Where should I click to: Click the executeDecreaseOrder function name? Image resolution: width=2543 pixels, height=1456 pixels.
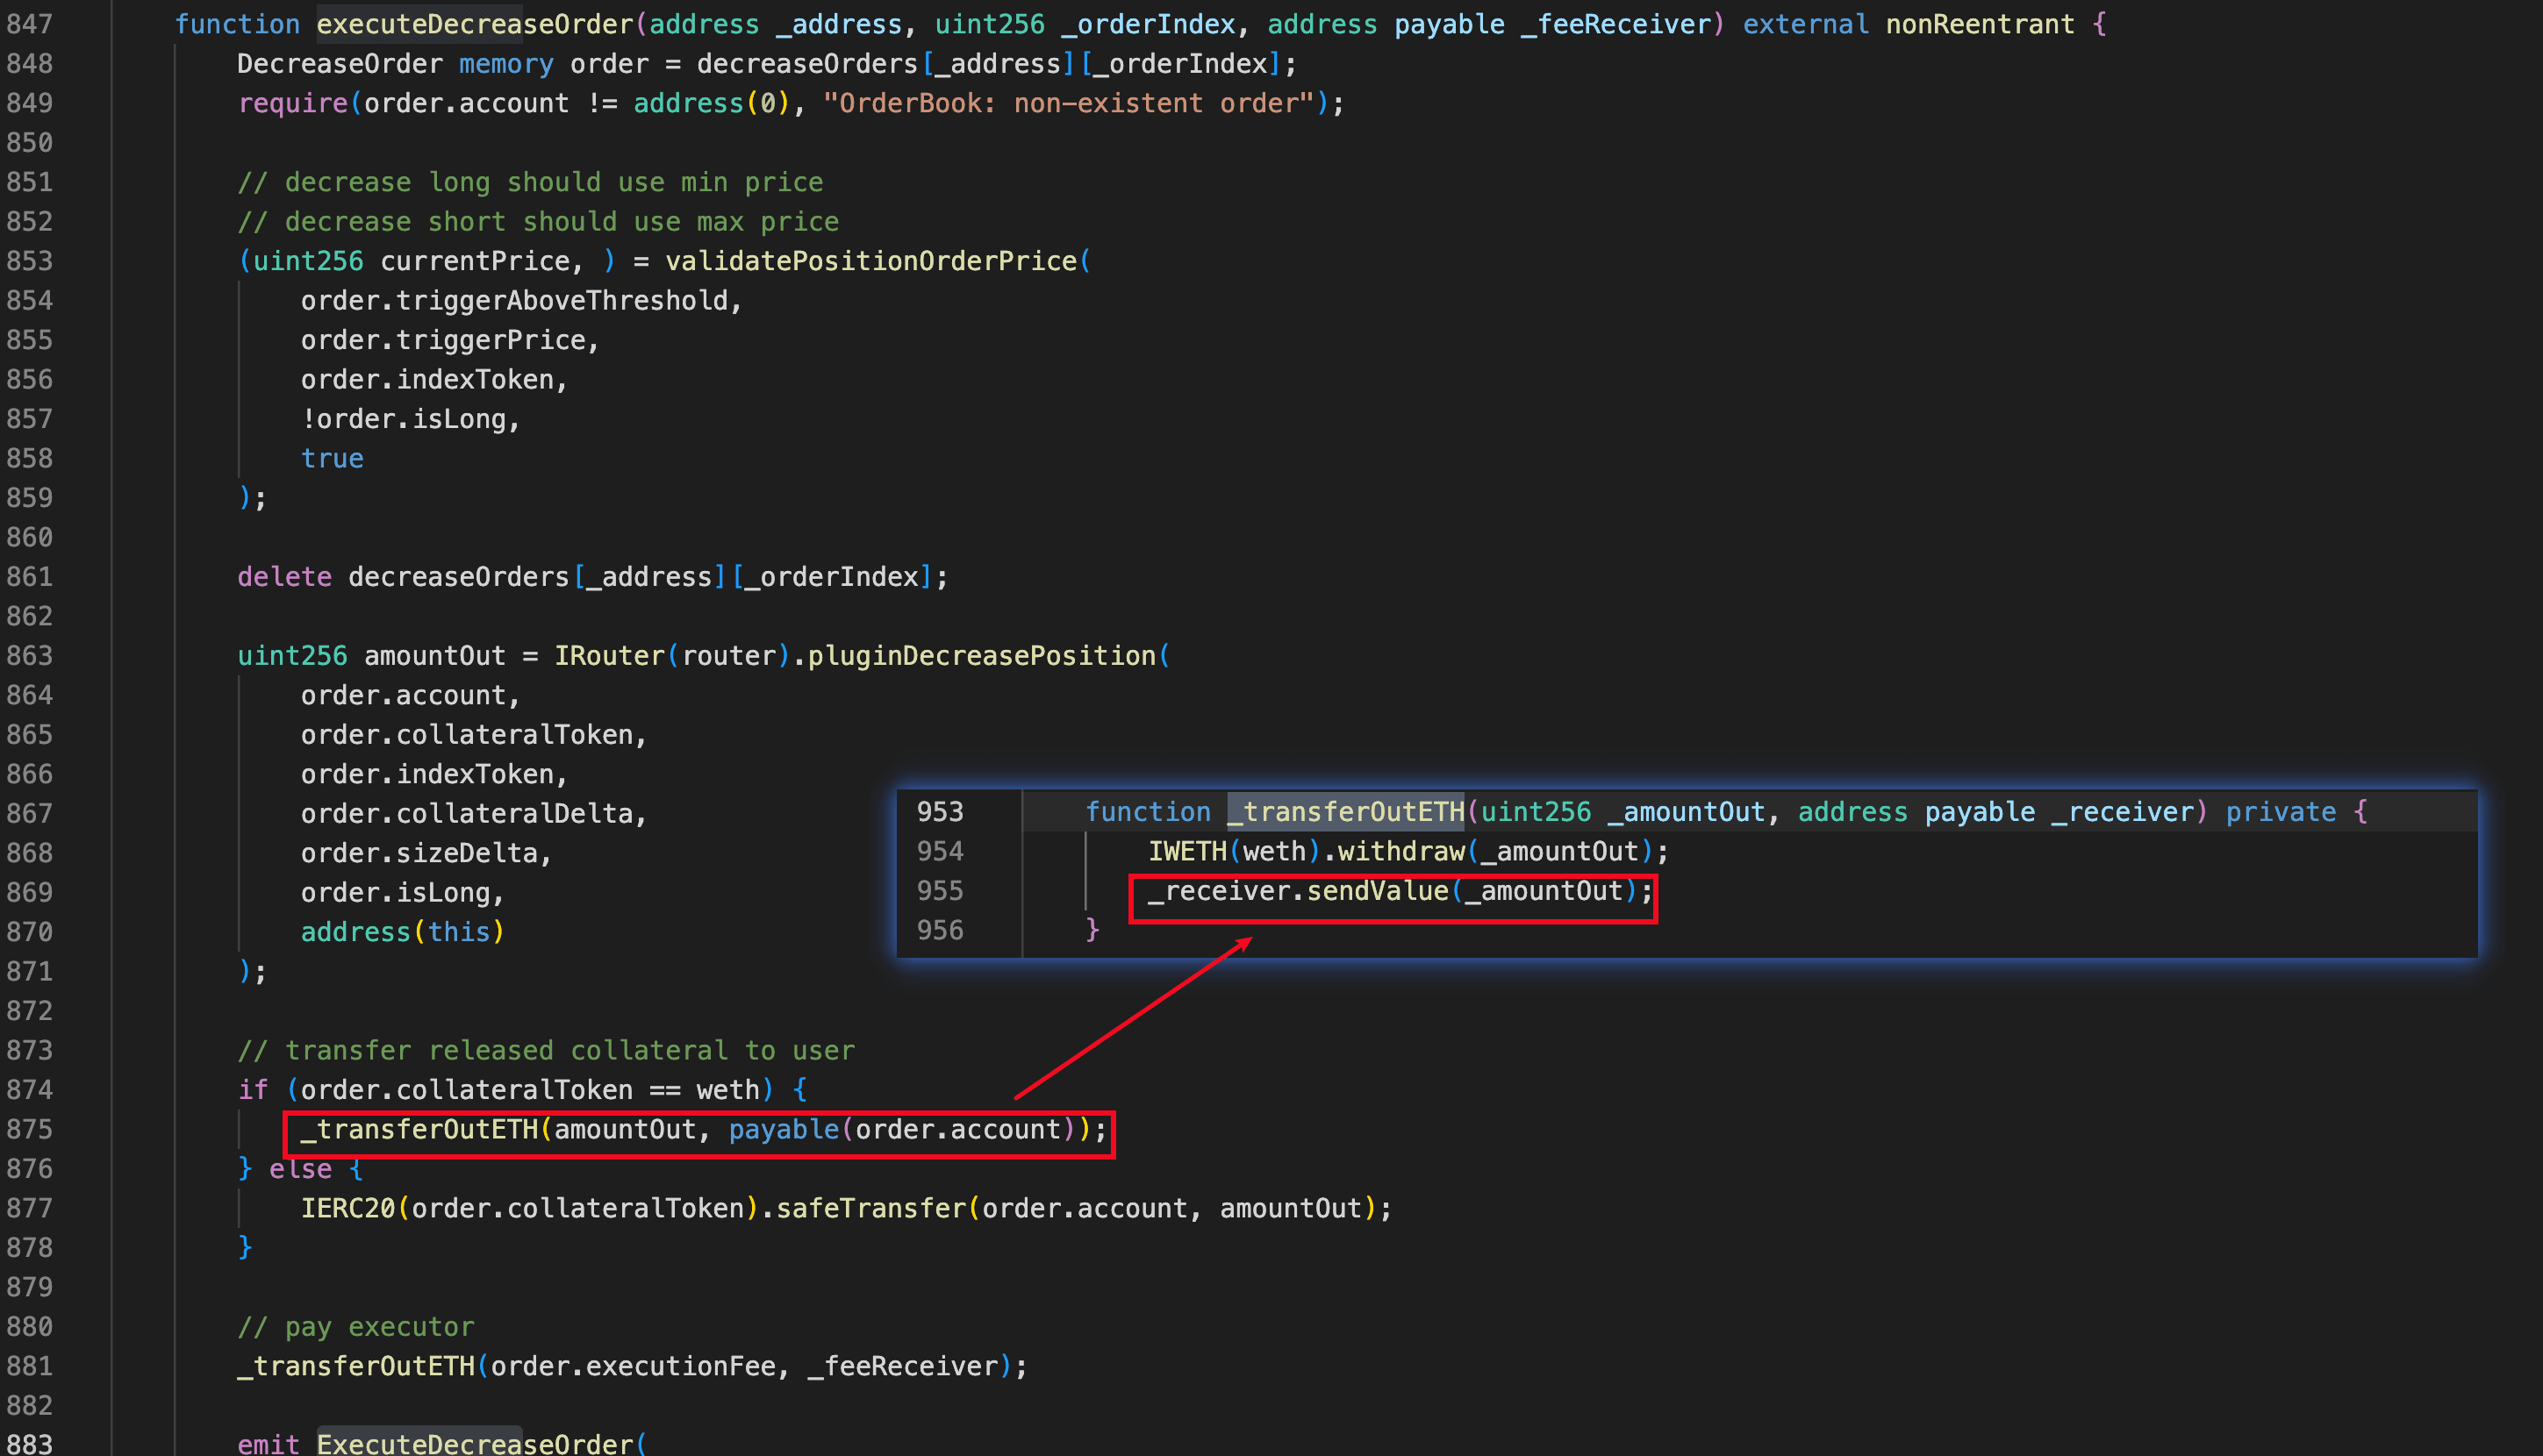pos(476,24)
